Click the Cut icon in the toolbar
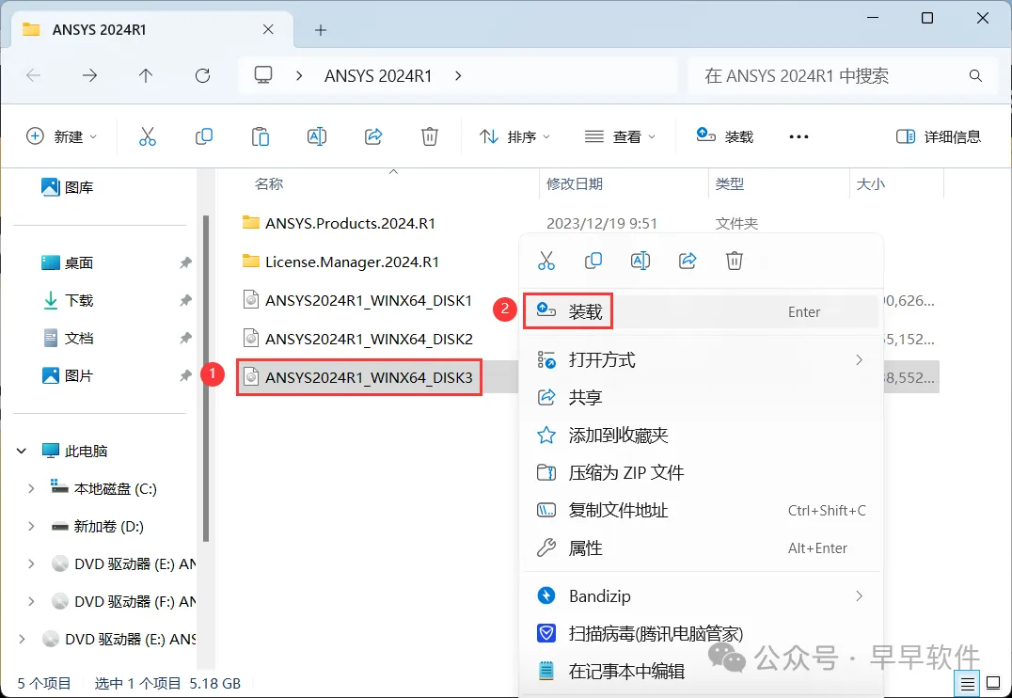This screenshot has height=698, width=1012. [147, 136]
